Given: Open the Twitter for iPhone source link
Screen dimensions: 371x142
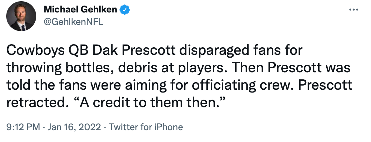Looking at the screenshot, I should (x=146, y=127).
